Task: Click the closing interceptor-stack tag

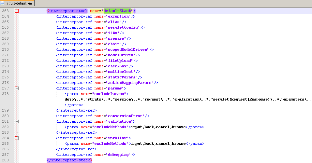Action: point(69,160)
